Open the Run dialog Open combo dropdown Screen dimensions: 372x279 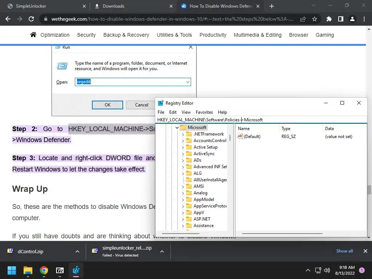[x=188, y=82]
